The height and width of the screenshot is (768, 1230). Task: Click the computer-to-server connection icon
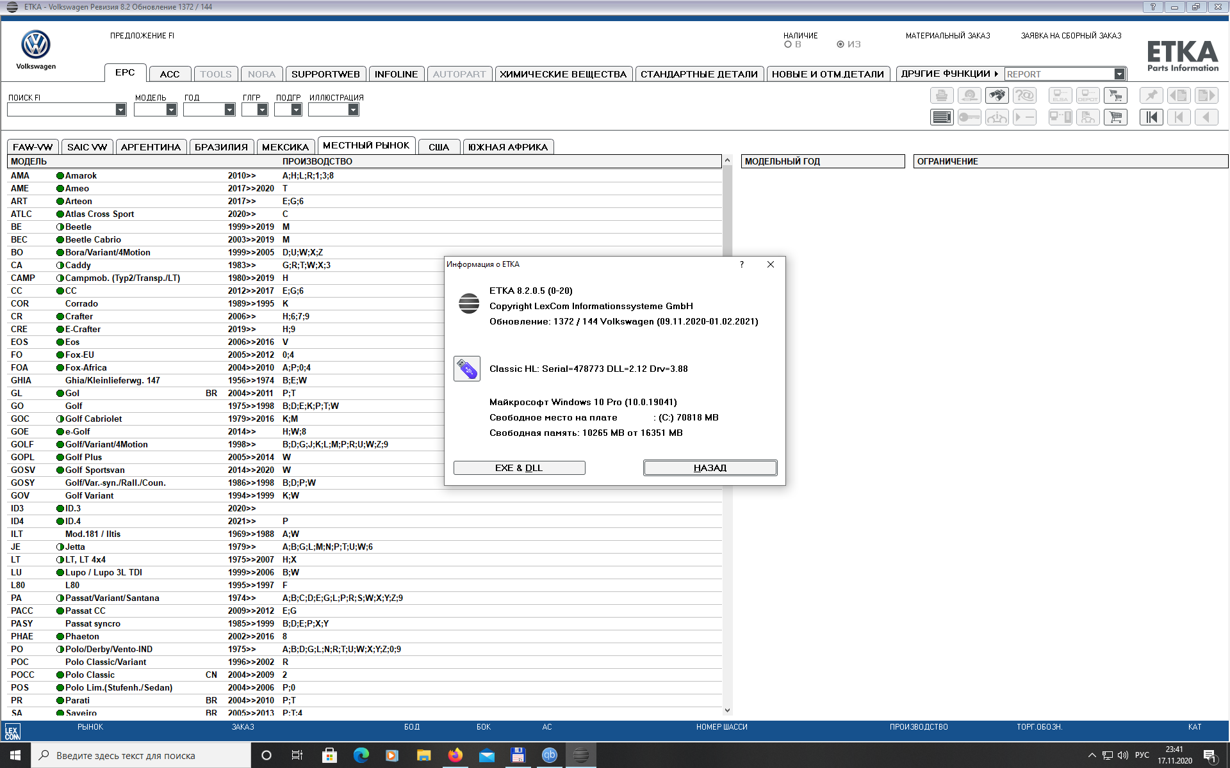point(1060,117)
